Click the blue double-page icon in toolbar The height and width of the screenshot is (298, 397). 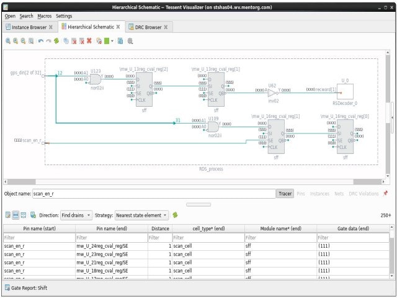120,41
